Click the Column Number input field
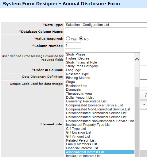The image size is (147, 157). (73, 46)
